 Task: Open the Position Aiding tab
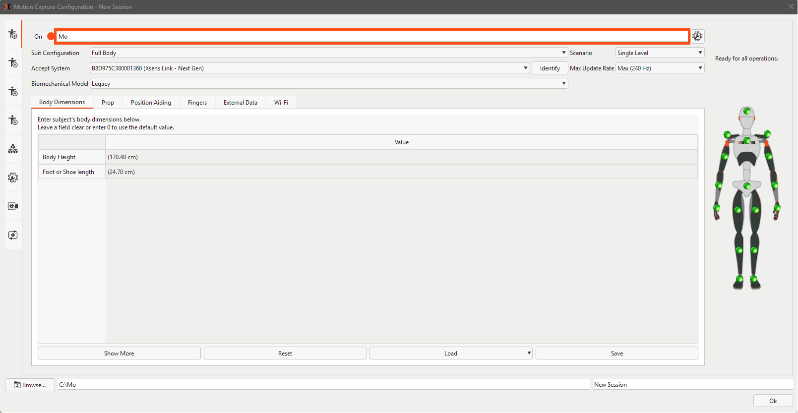coord(151,103)
